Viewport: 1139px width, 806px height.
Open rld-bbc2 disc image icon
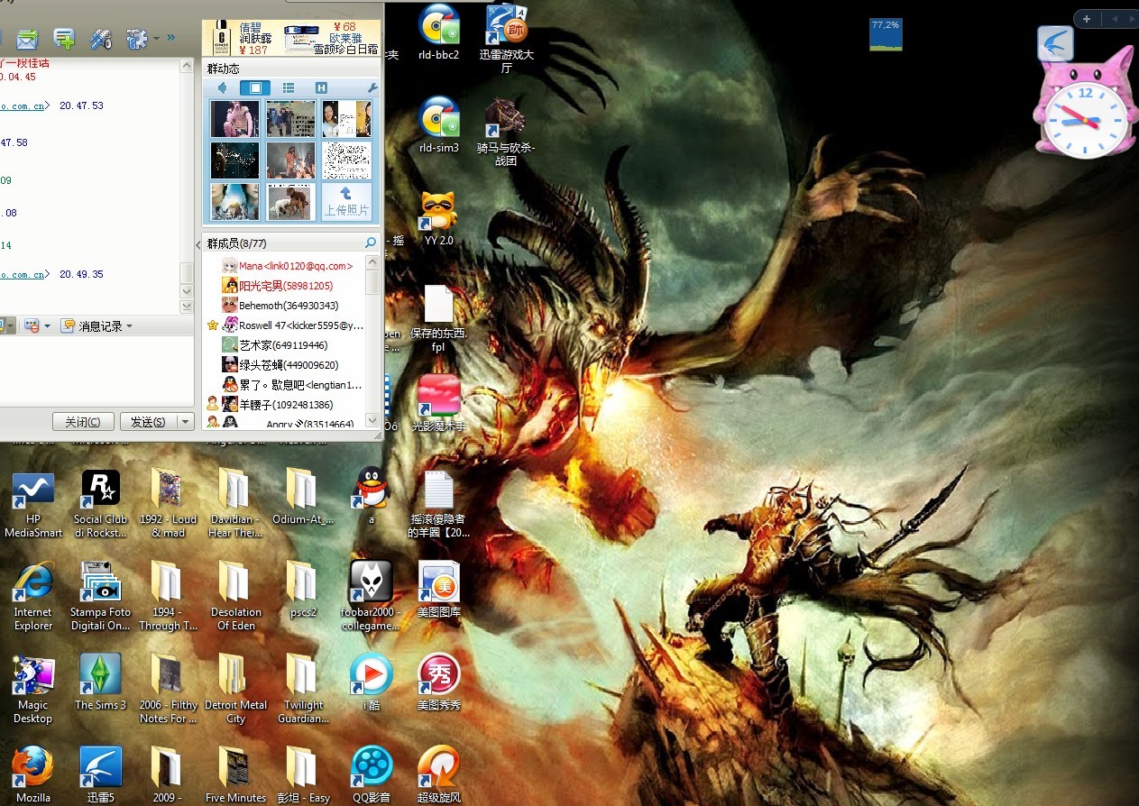[439, 34]
